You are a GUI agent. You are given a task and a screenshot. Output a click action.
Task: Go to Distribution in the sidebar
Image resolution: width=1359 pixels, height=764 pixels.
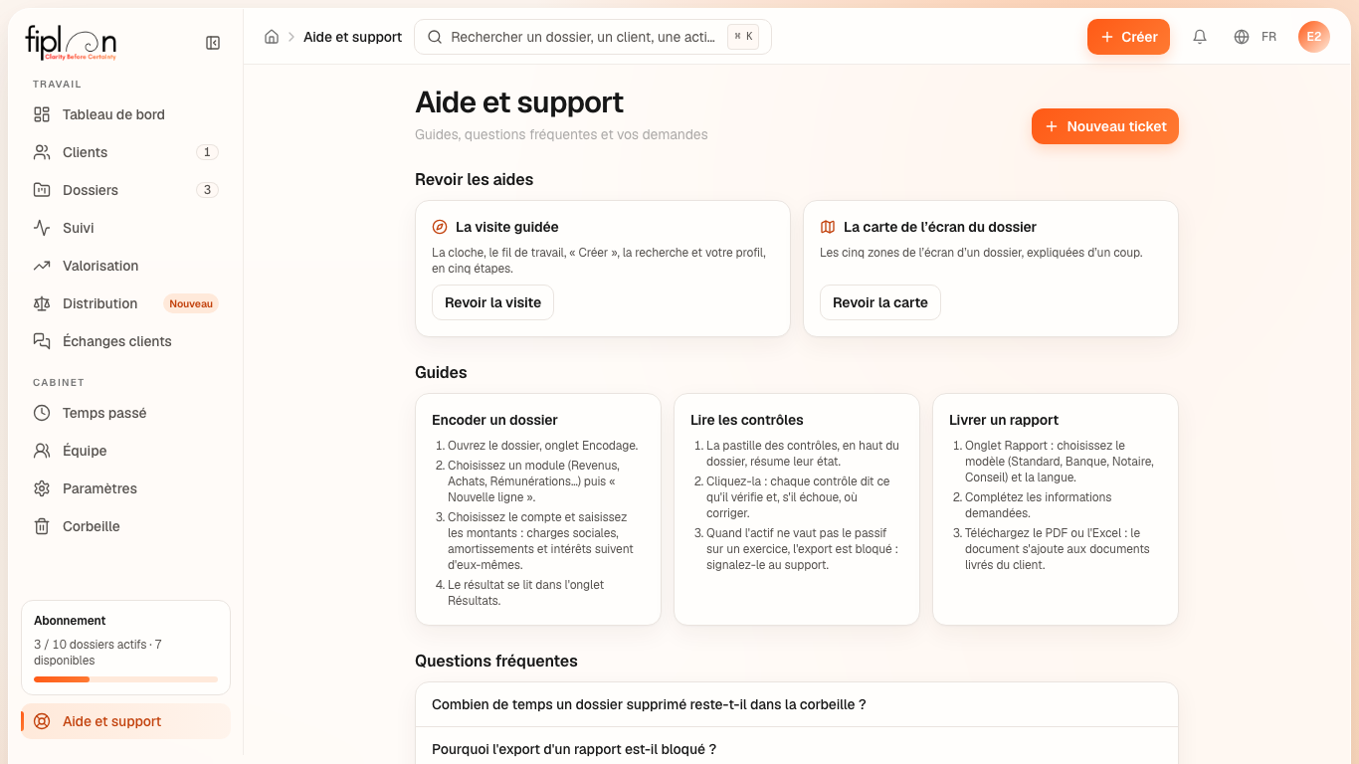click(x=125, y=303)
